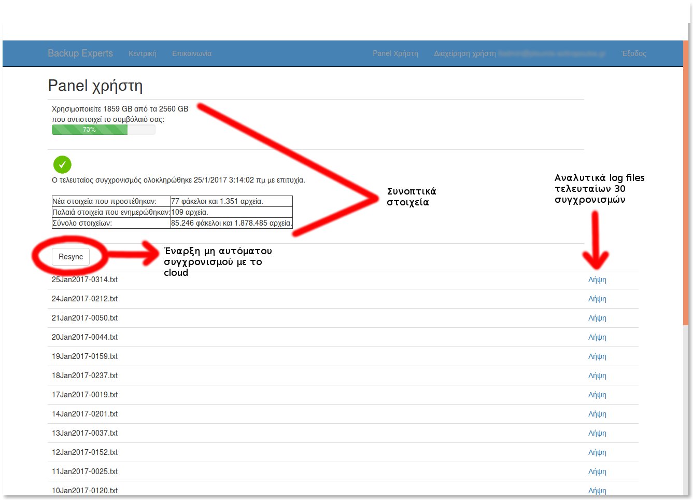The width and height of the screenshot is (693, 500).
Task: Download log 13Jan2017-0037.txt via Λήψη
Action: tap(597, 433)
